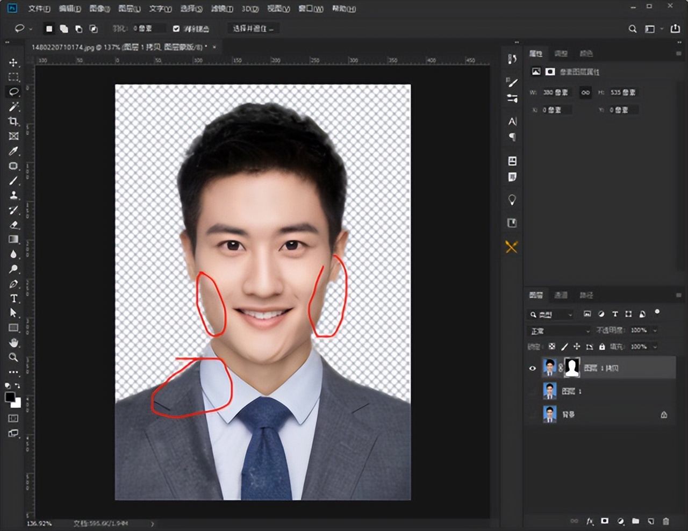The width and height of the screenshot is (688, 531).
Task: Open the blend mode 正常 dropdown
Action: pyautogui.click(x=559, y=331)
